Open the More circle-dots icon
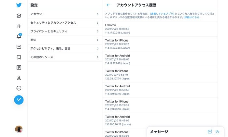Viewport: 228px width, 137px height. click(19, 88)
